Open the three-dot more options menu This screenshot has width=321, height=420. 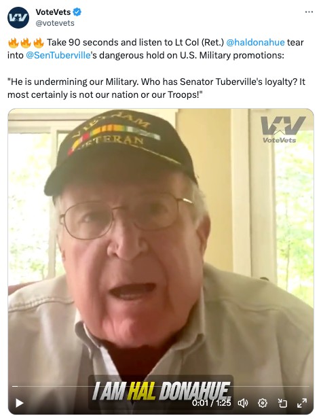[309, 12]
